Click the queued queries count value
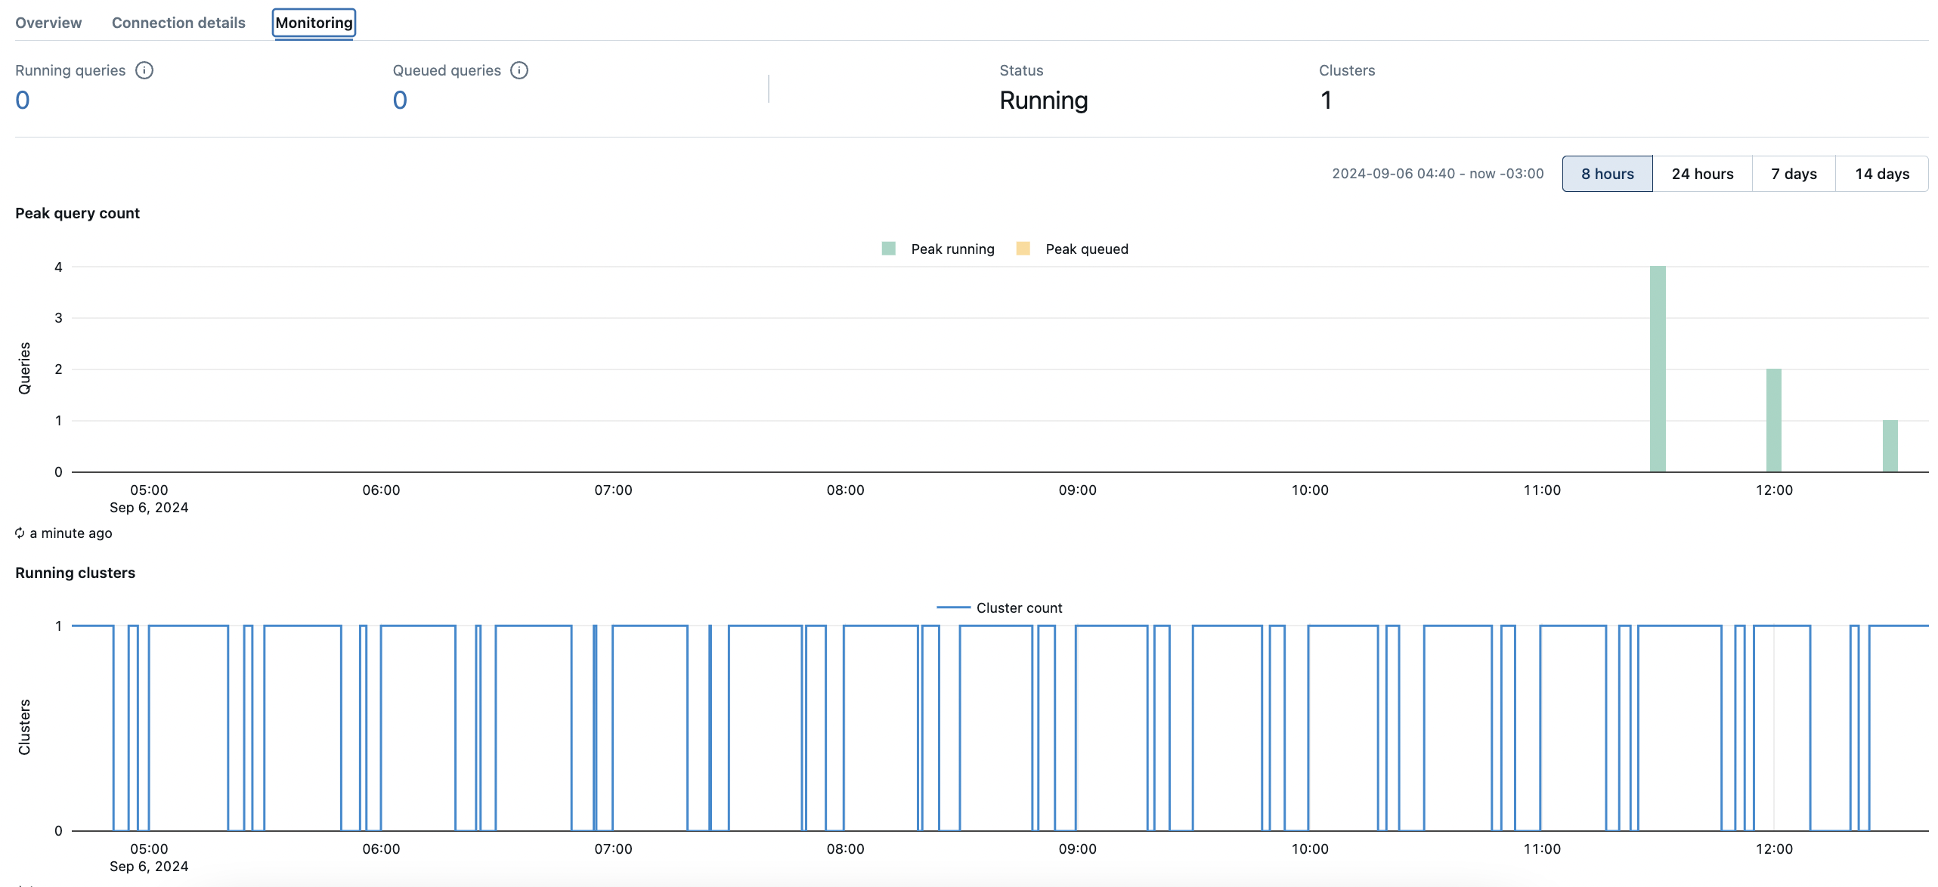This screenshot has height=887, width=1938. coord(400,100)
